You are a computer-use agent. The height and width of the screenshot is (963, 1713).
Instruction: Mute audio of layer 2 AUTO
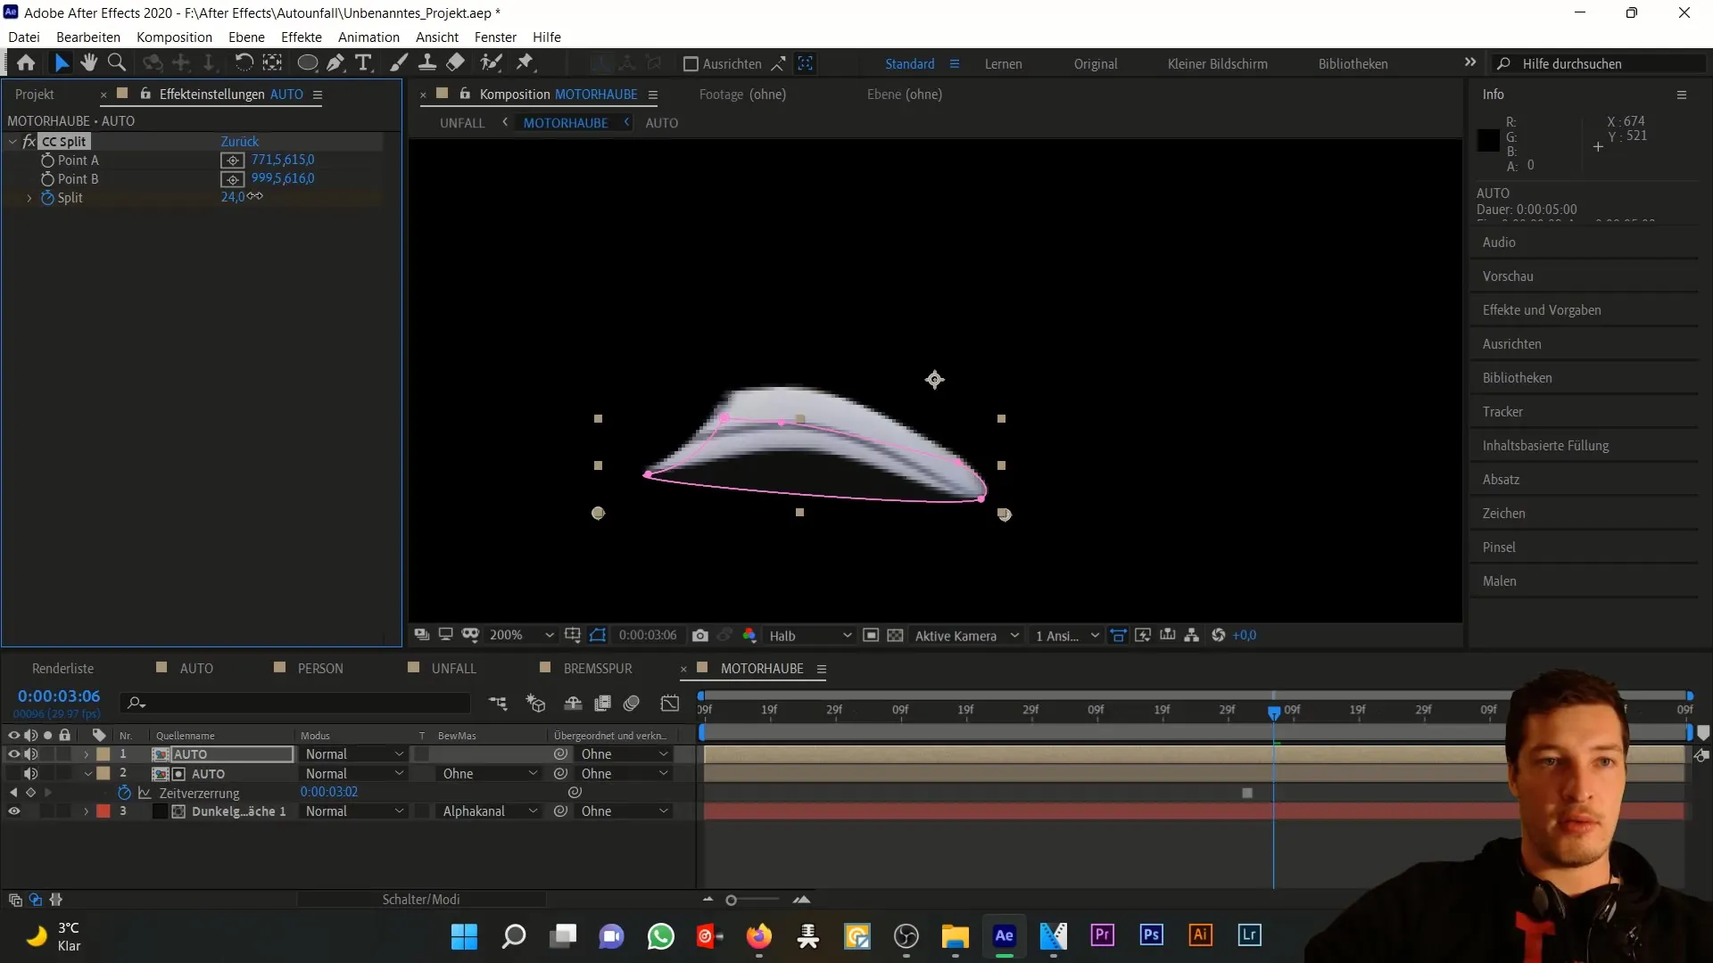tap(30, 774)
